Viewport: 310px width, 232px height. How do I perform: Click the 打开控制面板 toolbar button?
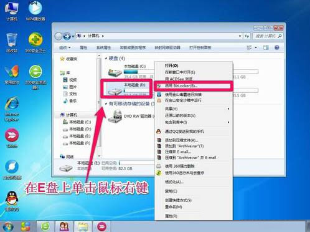tap(200, 47)
